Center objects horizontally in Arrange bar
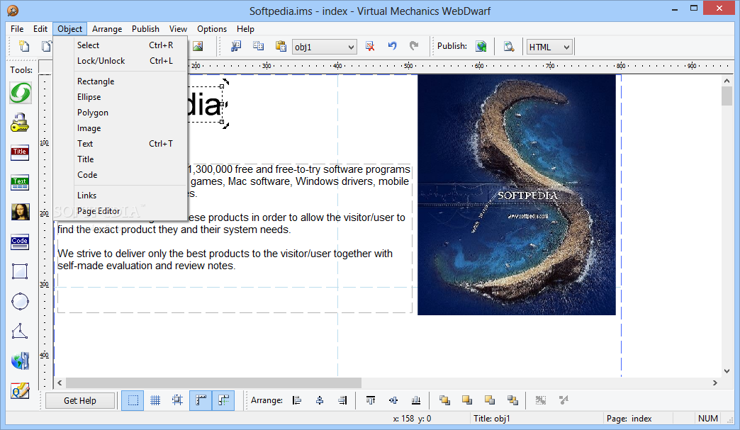 pyautogui.click(x=320, y=400)
